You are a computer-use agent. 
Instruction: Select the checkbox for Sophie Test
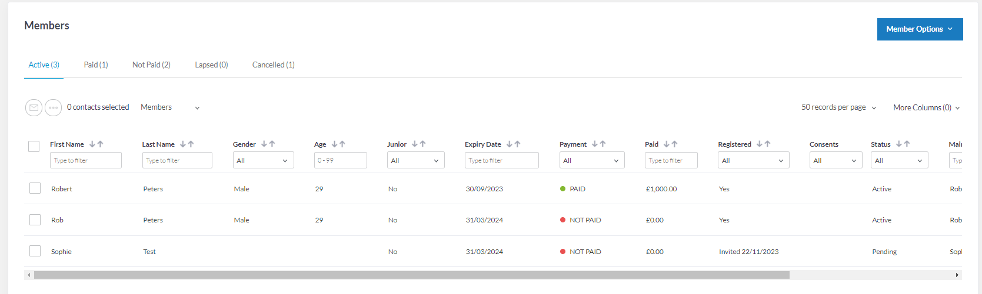[x=35, y=251]
